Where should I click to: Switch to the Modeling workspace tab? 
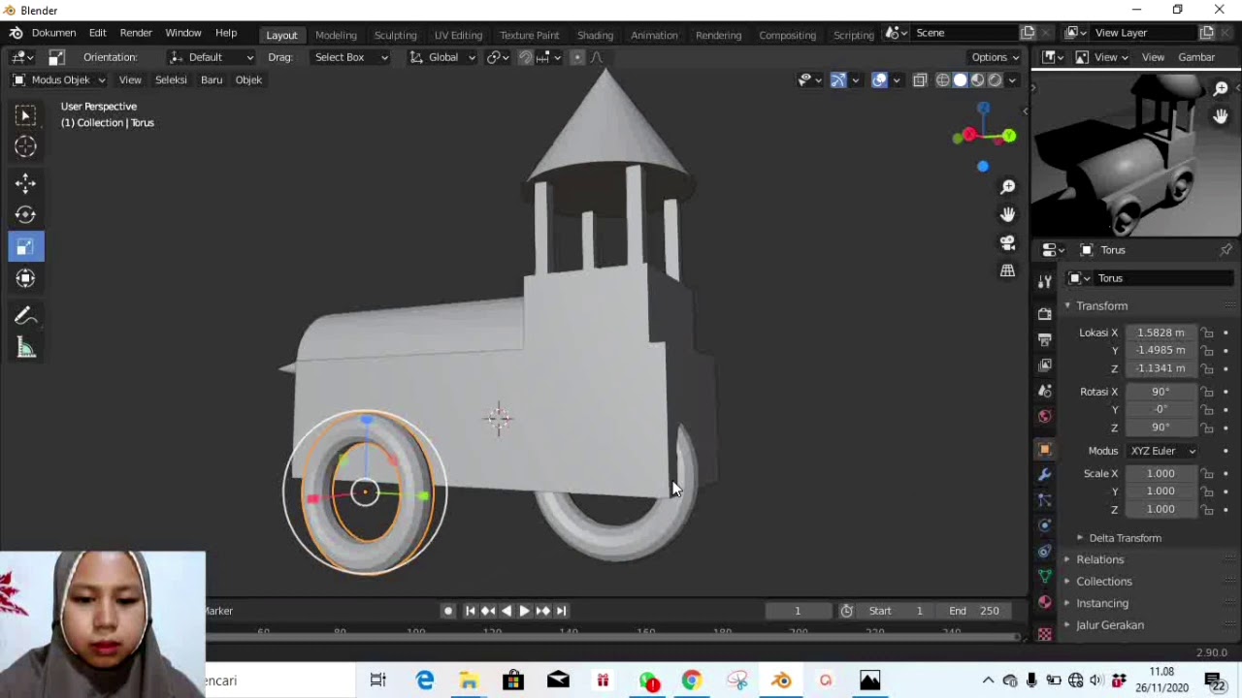tap(336, 35)
